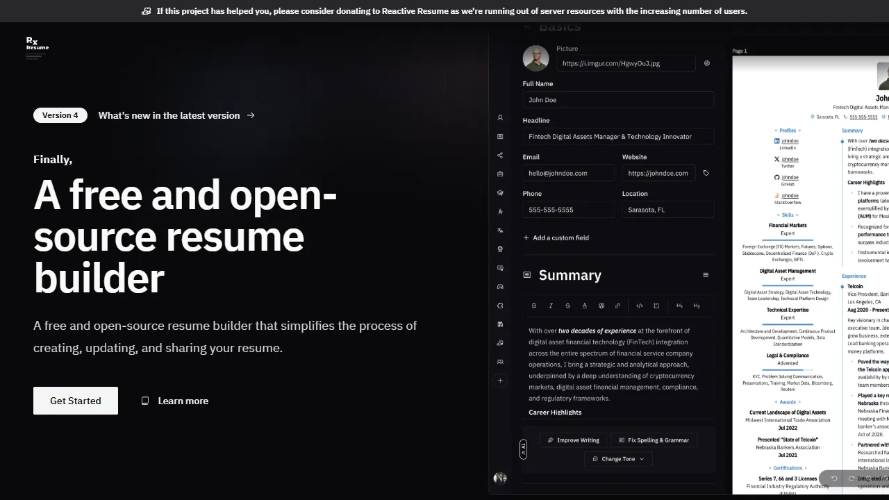Click the GitHub johndoe link in preview
The width and height of the screenshot is (889, 500).
[x=790, y=178]
